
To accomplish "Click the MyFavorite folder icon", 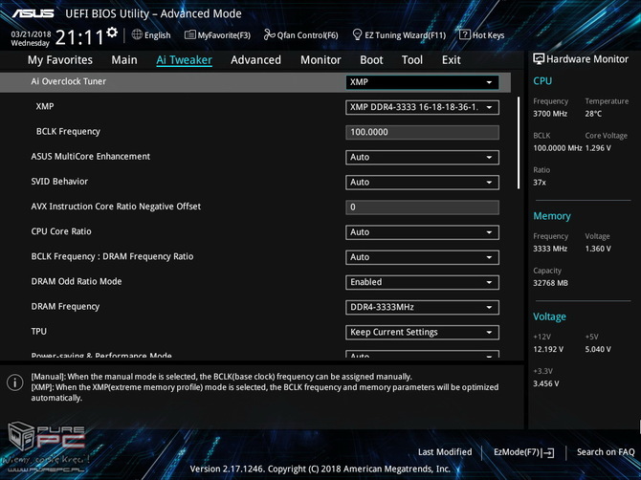I will pyautogui.click(x=190, y=34).
